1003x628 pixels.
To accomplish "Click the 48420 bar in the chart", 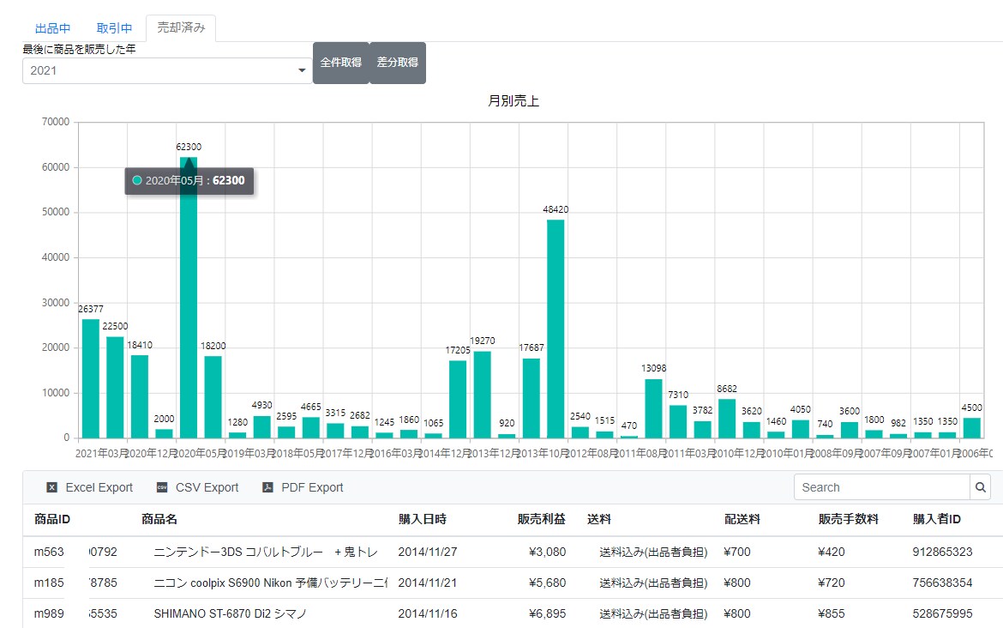I will (x=556, y=329).
